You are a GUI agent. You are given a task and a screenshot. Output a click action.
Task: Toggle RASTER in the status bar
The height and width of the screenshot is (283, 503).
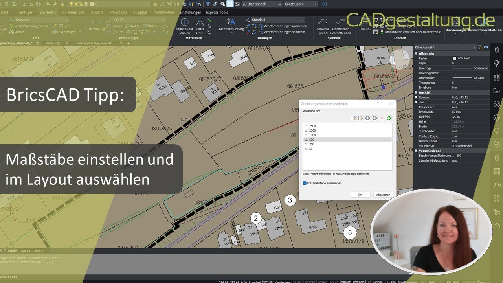point(310,281)
